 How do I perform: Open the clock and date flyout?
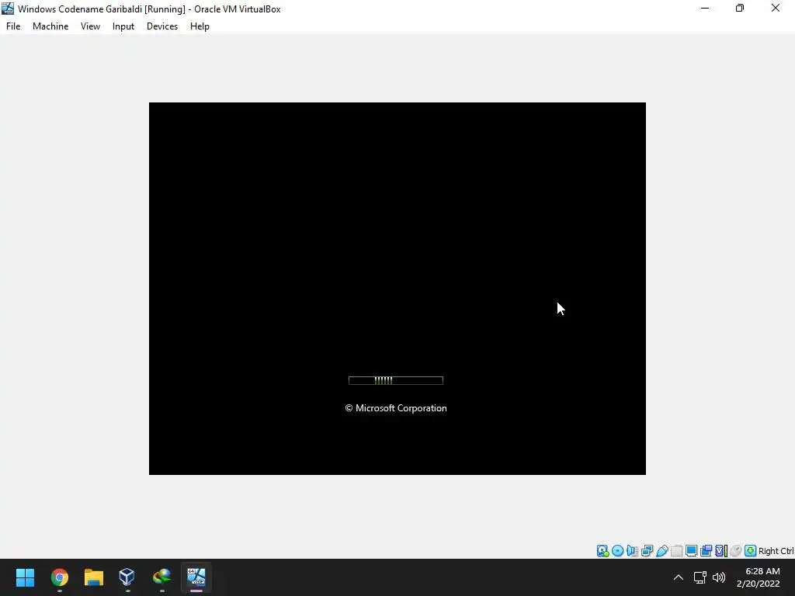tap(759, 577)
